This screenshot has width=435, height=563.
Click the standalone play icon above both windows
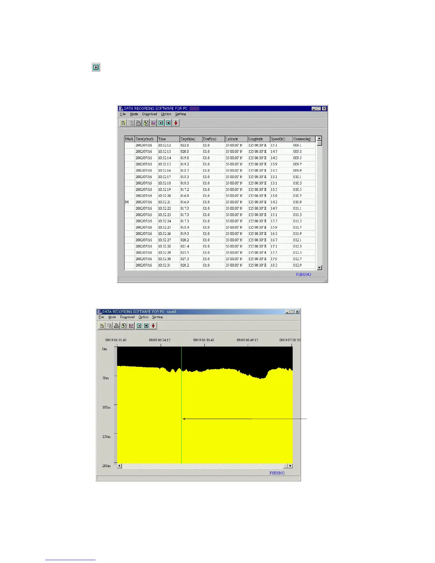96,67
